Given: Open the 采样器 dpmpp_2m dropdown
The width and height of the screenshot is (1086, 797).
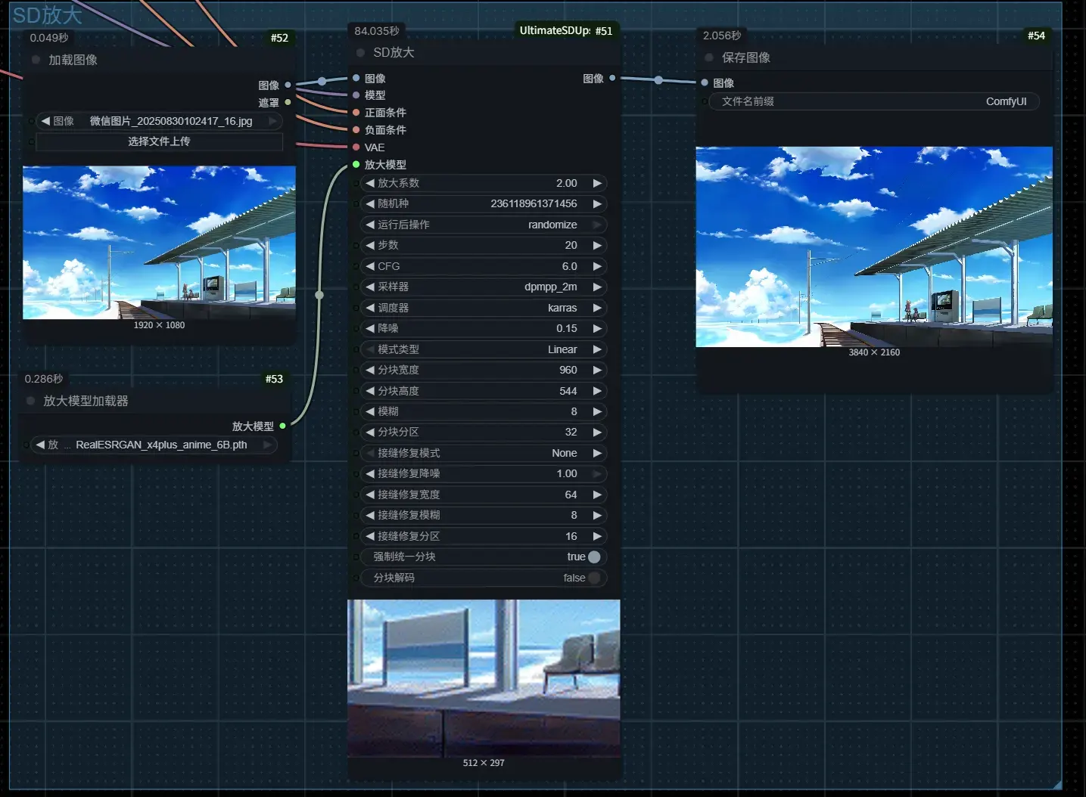Looking at the screenshot, I should click(x=484, y=287).
